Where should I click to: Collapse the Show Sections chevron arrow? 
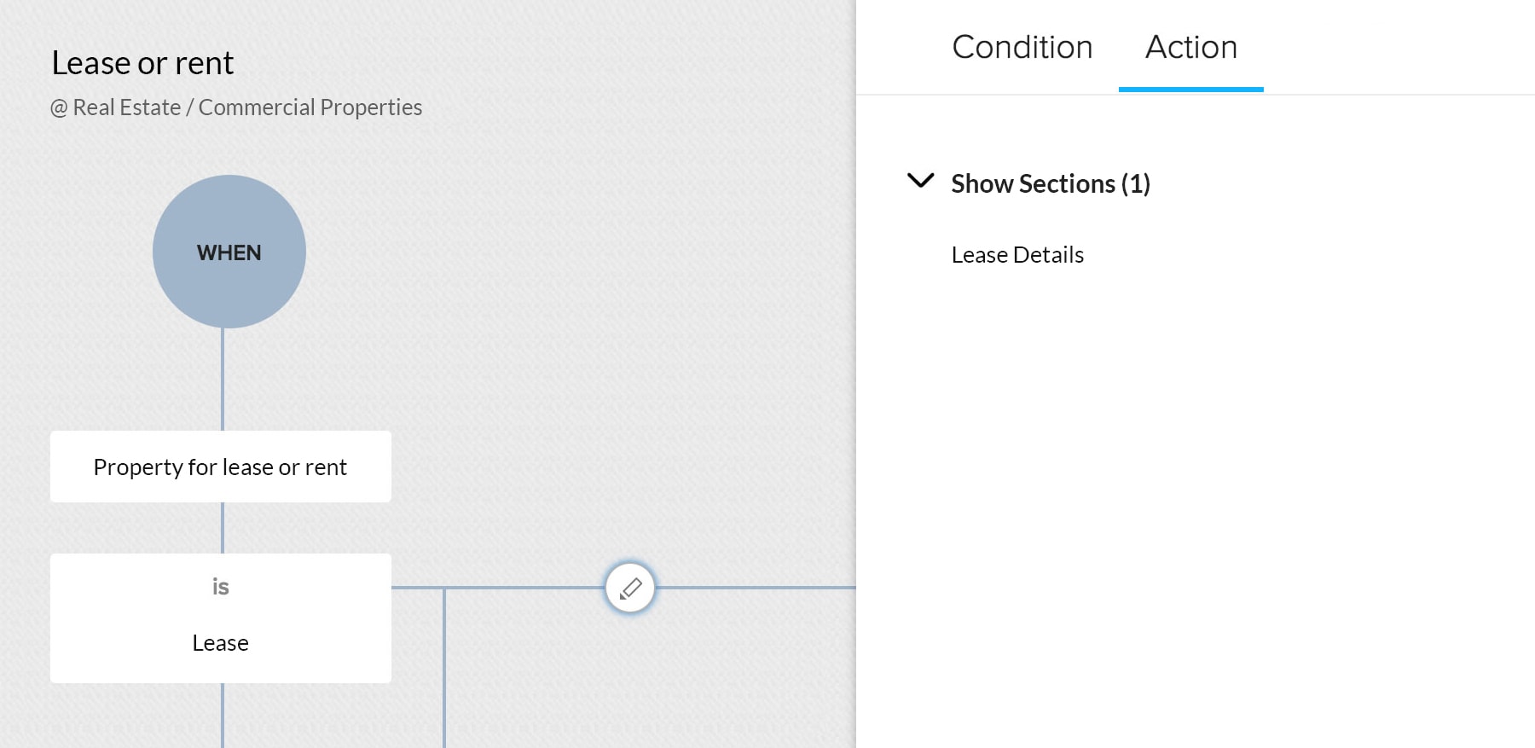click(921, 181)
